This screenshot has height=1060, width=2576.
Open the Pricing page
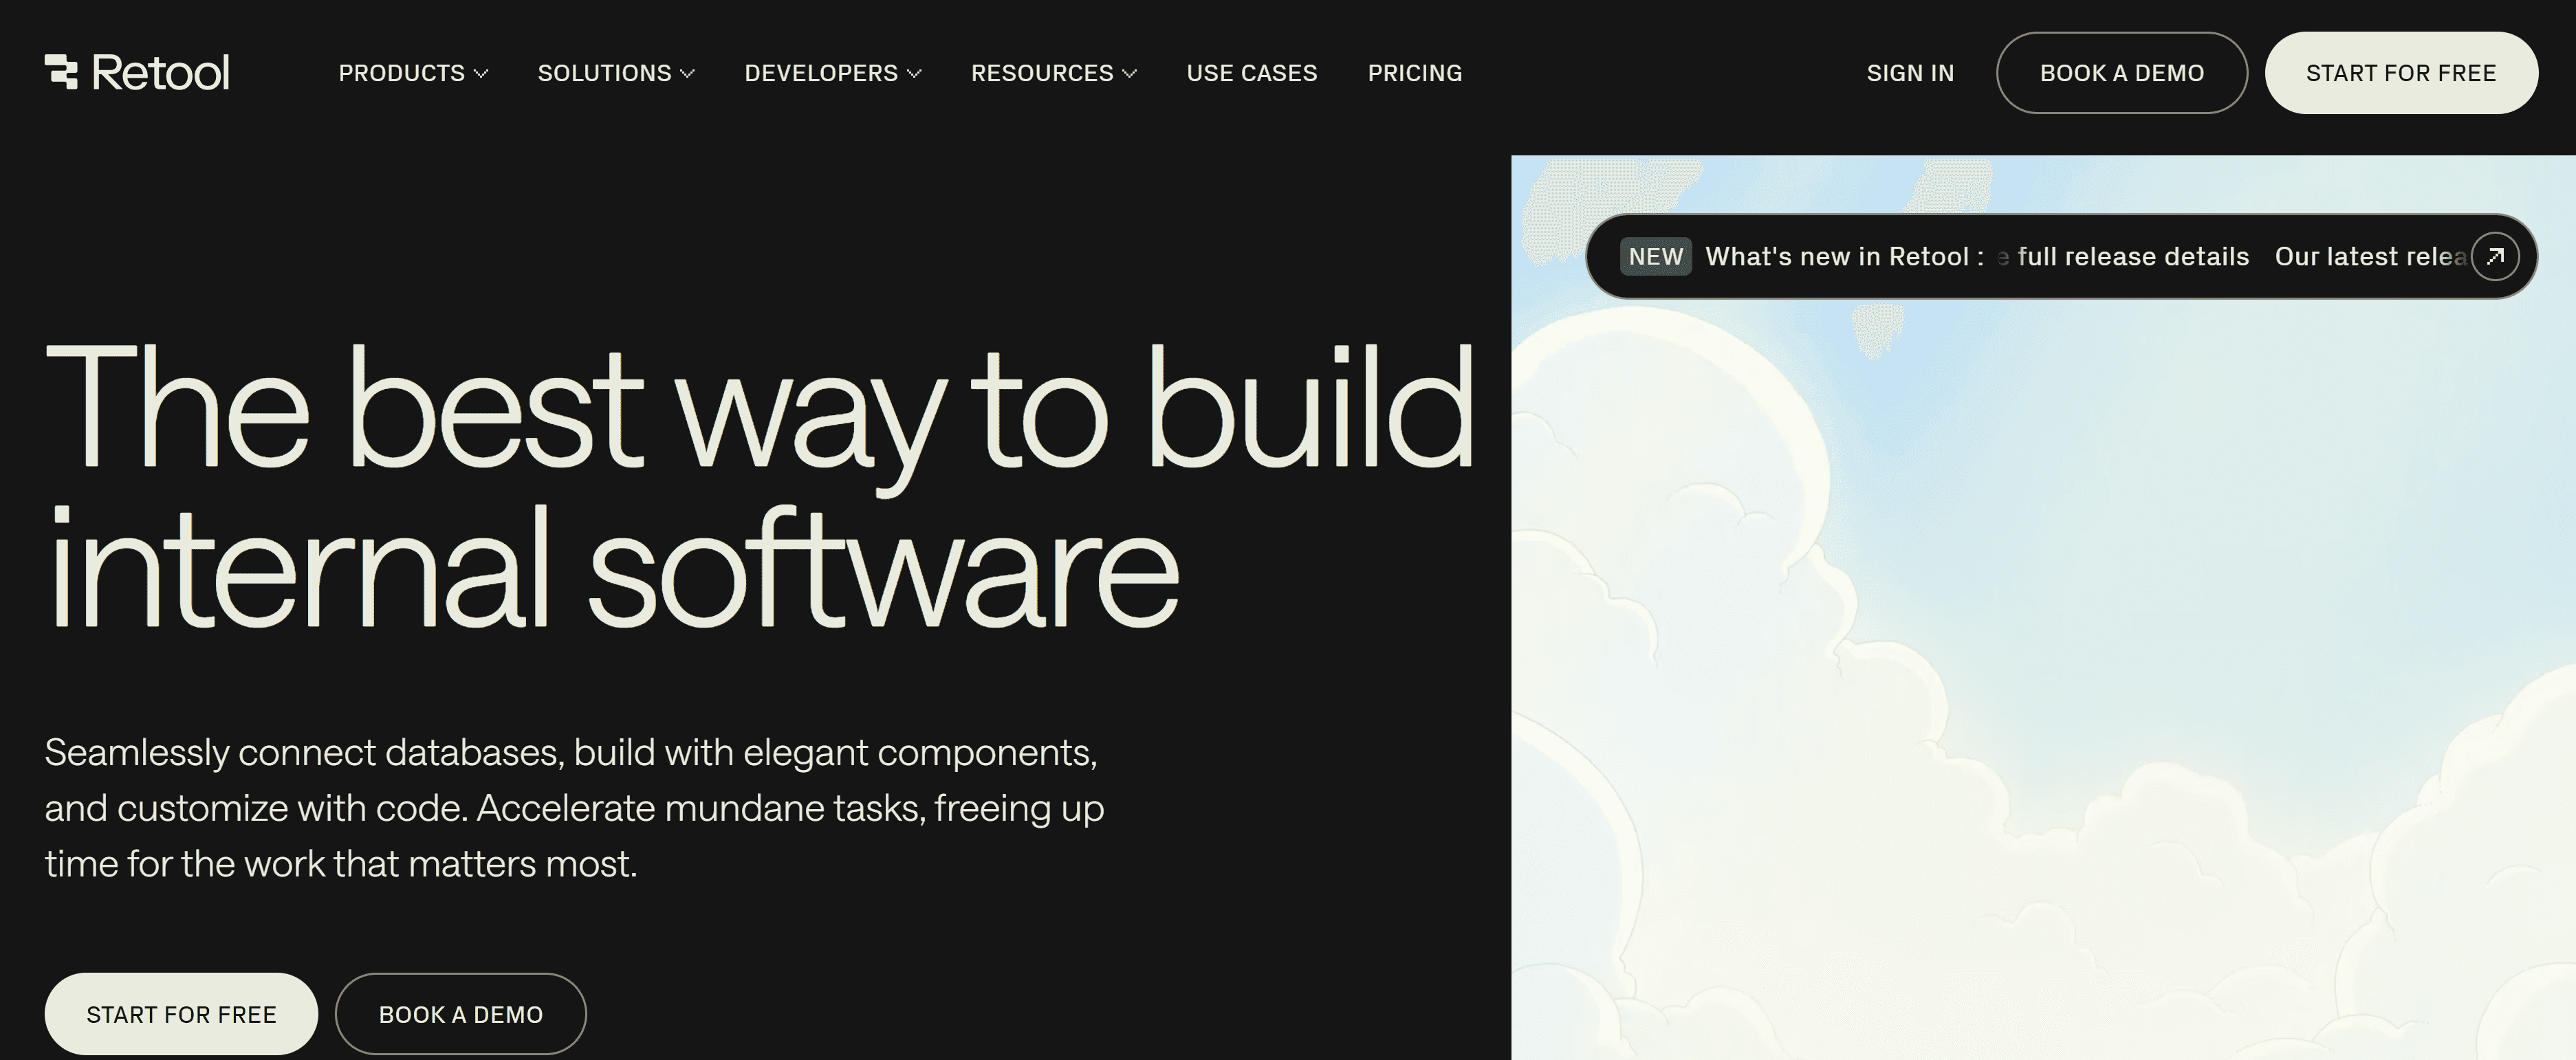coord(1414,73)
